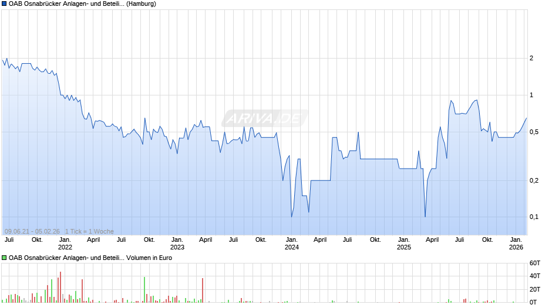Click the date range '09.06.21 - 05.02.26'
This screenshot has width=552, height=308.
tap(32, 231)
